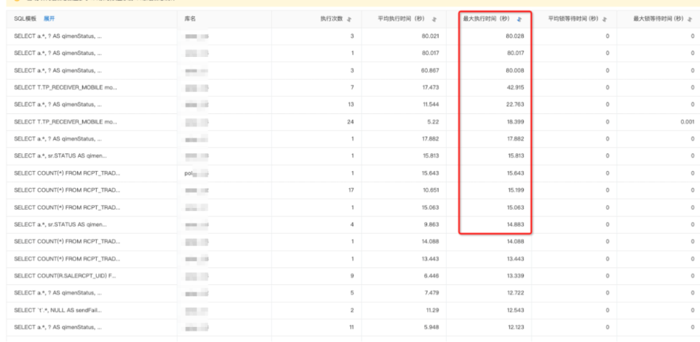Select the SELECT COUNT(R.SALERCPT_UID) F... template
The width and height of the screenshot is (700, 342).
[x=65, y=276]
